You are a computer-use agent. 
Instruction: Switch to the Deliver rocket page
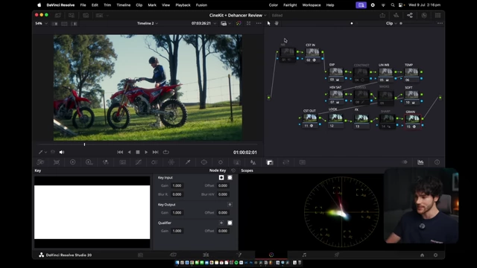coord(337,255)
